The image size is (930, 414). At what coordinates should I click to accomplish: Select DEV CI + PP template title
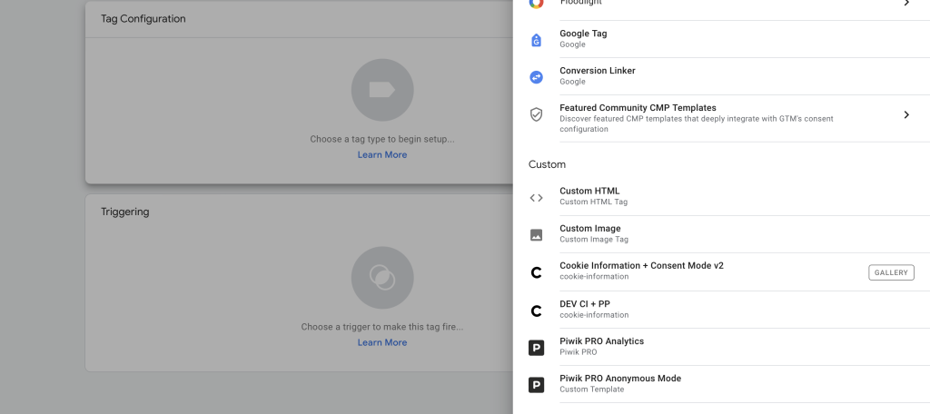click(585, 303)
